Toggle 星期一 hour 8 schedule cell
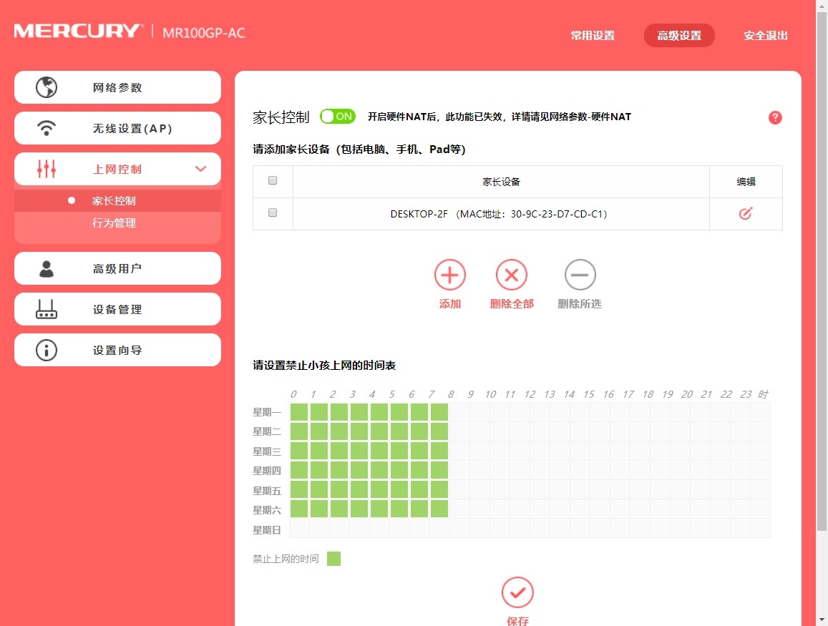Viewport: 828px width, 626px height. [x=459, y=411]
